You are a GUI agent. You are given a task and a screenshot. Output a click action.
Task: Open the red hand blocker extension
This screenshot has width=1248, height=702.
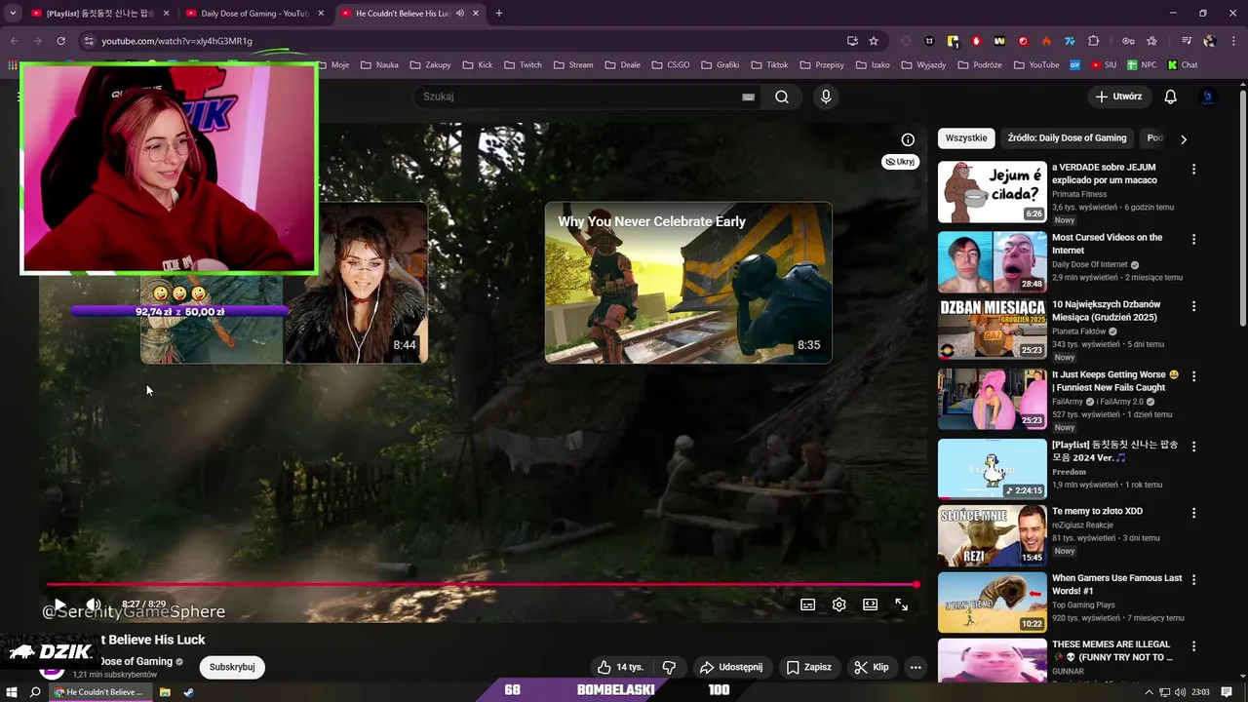[976, 41]
